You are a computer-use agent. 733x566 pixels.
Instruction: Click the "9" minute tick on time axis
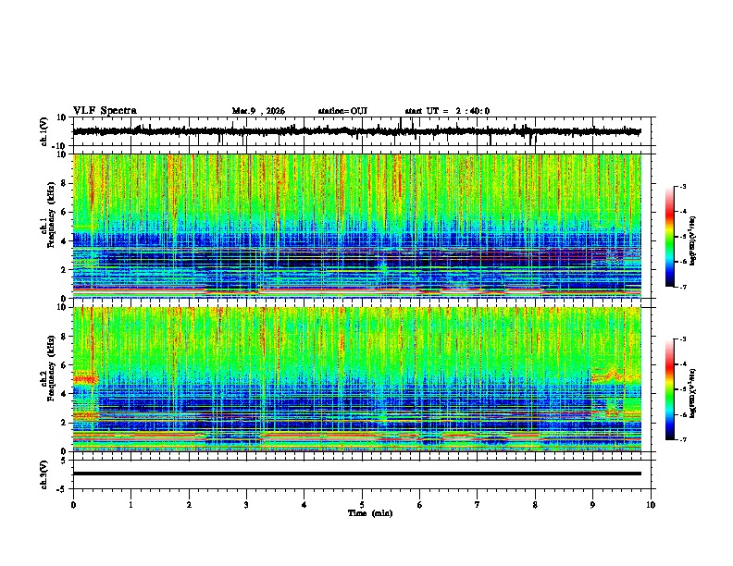pos(592,505)
